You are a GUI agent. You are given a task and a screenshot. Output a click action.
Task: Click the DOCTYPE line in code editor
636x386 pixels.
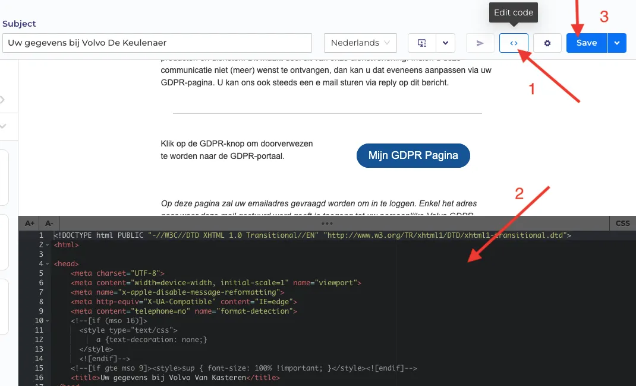[x=312, y=235]
